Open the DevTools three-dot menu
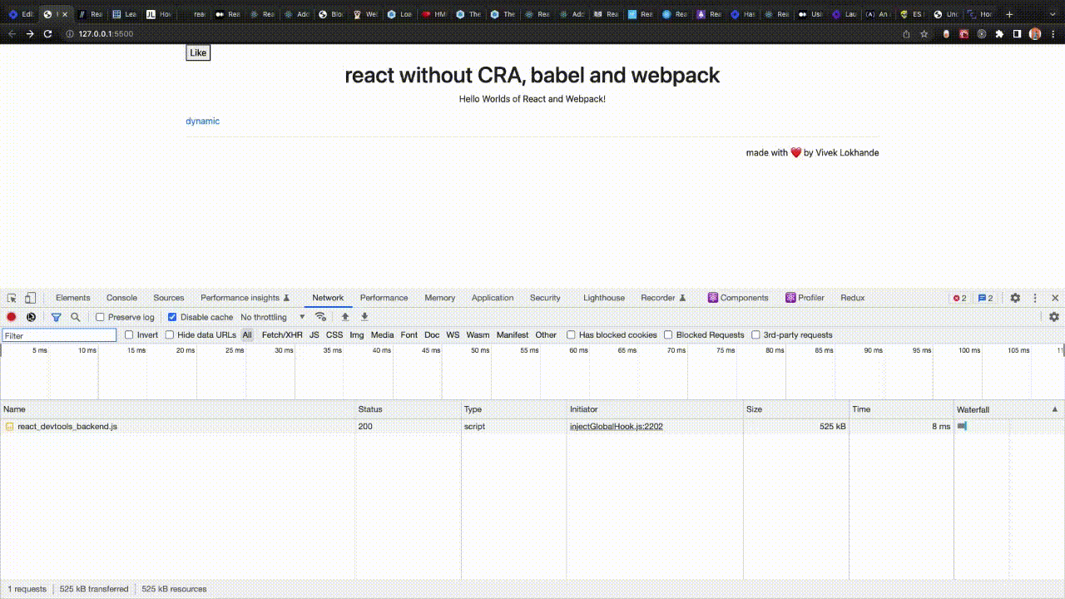Viewport: 1065px width, 599px height. coord(1034,297)
